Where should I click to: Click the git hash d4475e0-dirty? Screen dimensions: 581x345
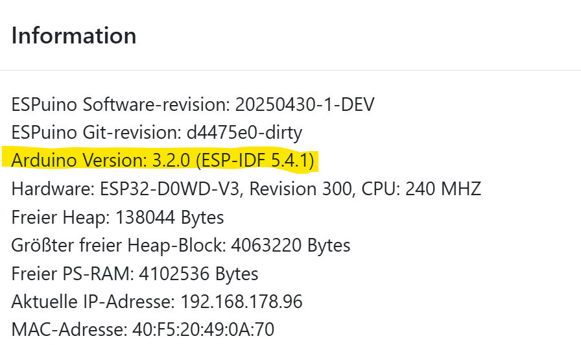(244, 133)
